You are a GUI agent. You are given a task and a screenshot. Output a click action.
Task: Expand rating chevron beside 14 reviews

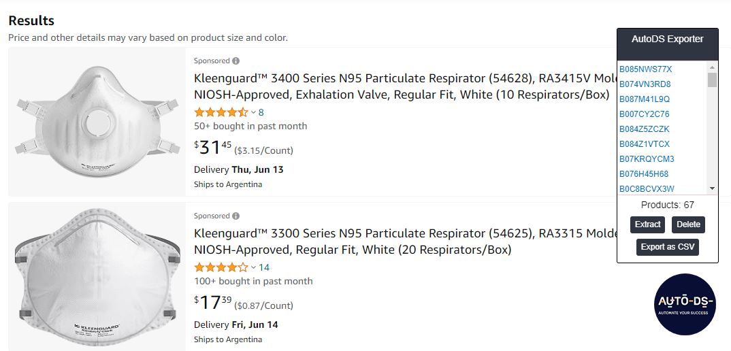[x=254, y=267]
